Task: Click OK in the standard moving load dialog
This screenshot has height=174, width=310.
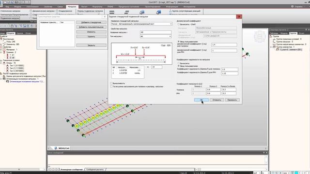Action: pos(201,100)
